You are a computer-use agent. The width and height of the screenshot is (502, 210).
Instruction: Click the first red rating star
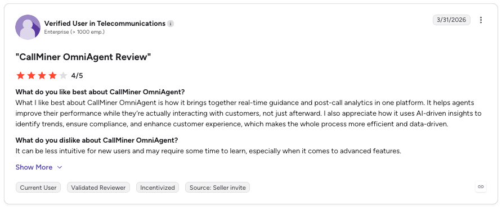pyautogui.click(x=20, y=76)
